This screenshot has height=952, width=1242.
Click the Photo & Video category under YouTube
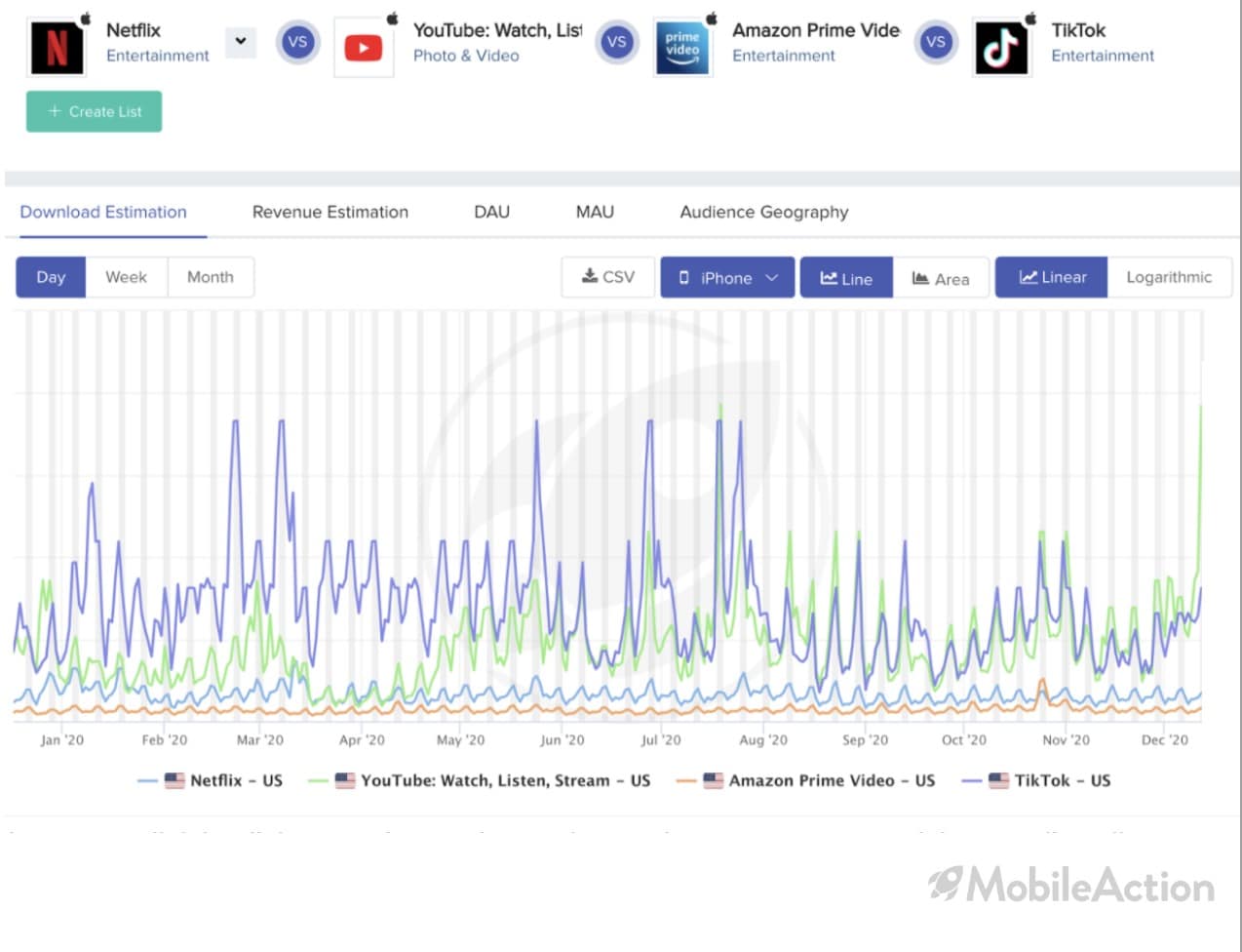coord(466,56)
